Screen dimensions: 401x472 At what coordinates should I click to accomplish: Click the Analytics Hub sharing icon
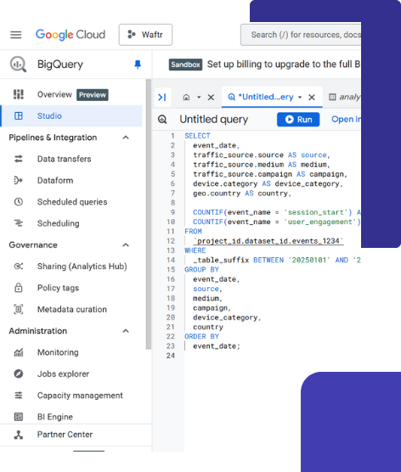pyautogui.click(x=19, y=266)
